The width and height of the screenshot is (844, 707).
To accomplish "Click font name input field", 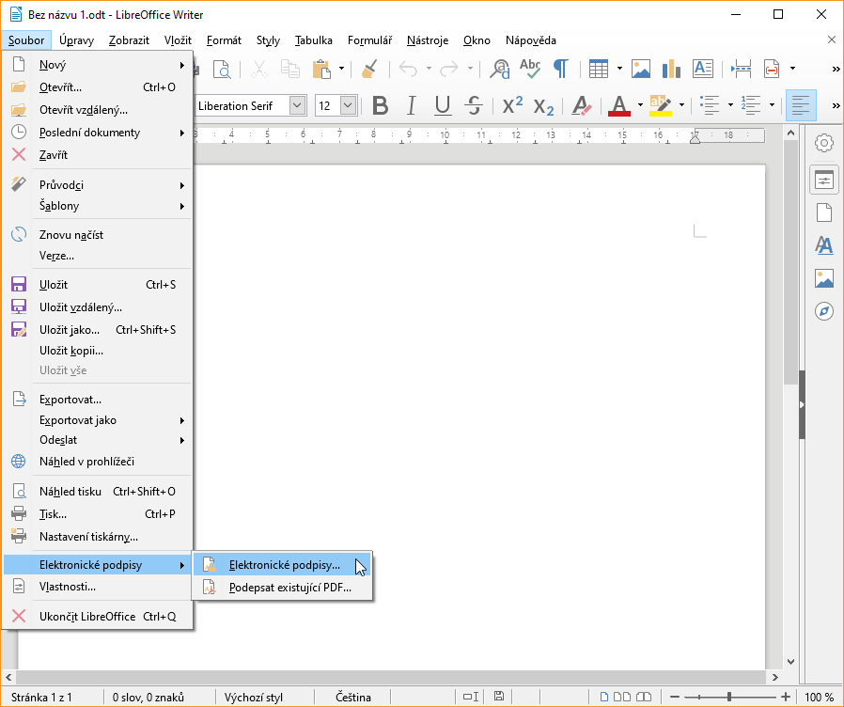I will pyautogui.click(x=242, y=105).
